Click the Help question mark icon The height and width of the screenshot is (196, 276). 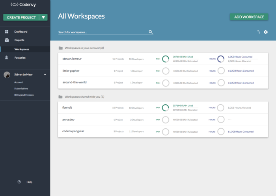coord(19,182)
